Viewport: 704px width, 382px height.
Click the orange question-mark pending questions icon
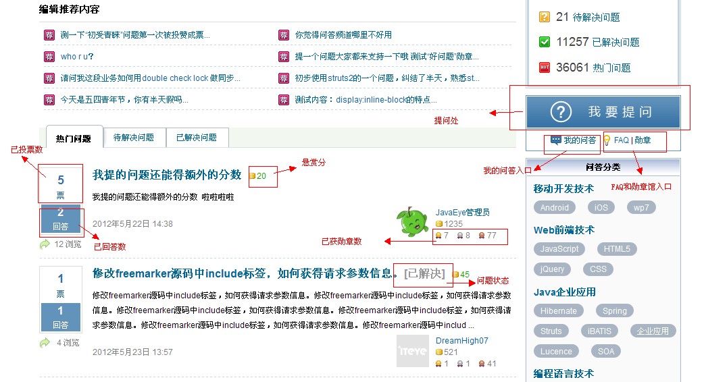(544, 17)
